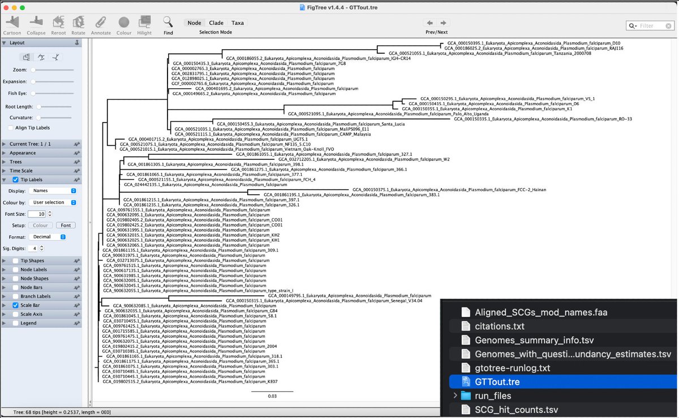Collapse the Layout panel triangle
This screenshot has height=418, width=679.
[x=5, y=42]
